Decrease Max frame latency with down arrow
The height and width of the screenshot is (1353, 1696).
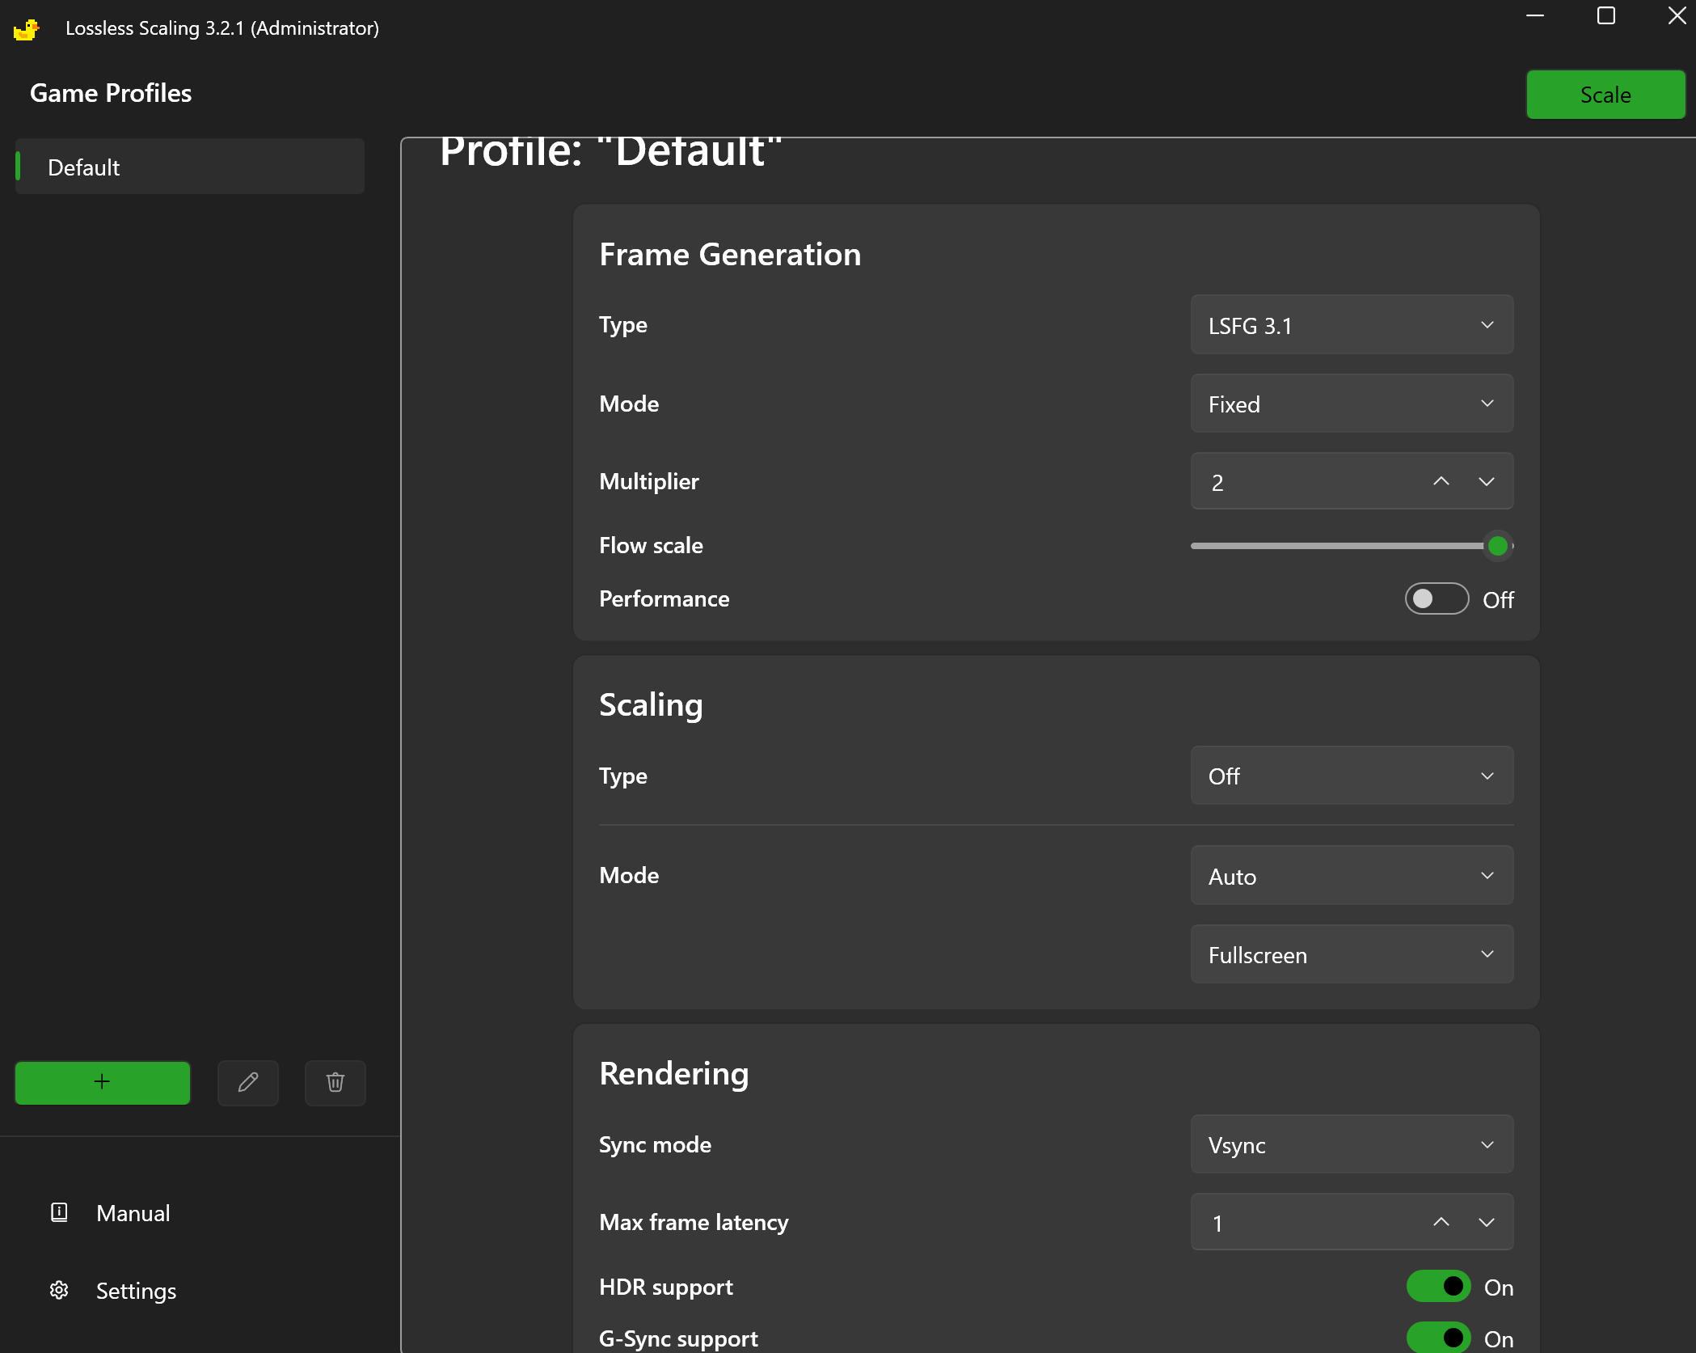click(x=1486, y=1222)
